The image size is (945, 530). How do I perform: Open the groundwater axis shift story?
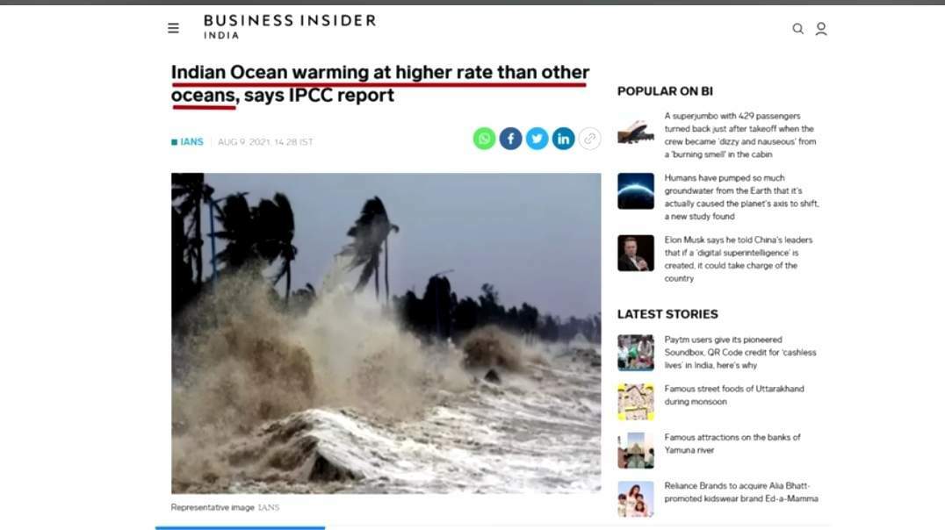(x=742, y=197)
